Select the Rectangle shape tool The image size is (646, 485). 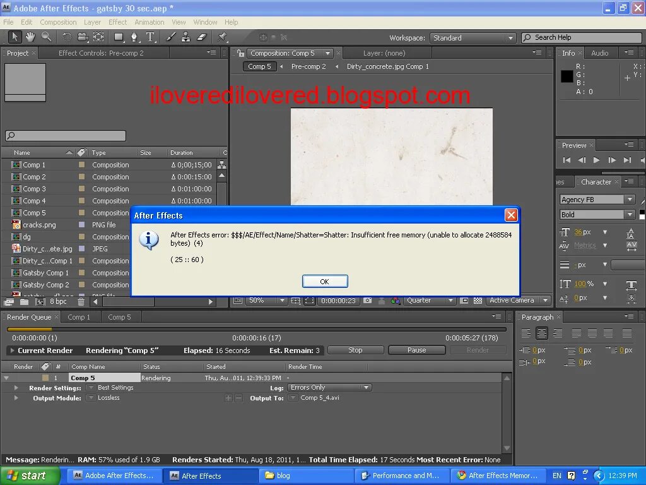pos(119,37)
